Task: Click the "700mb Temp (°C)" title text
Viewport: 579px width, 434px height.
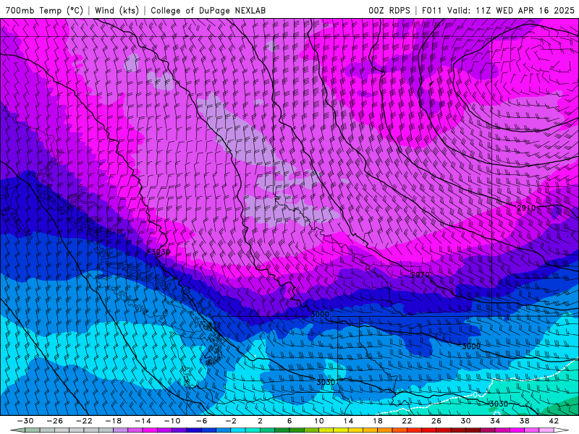Action: [44, 10]
